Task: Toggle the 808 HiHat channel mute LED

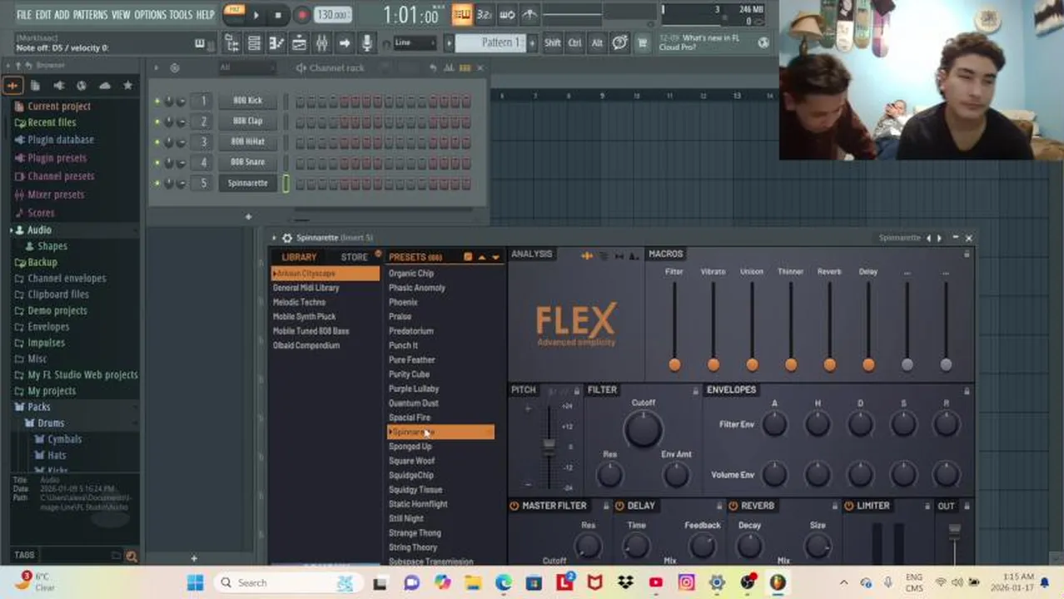Action: coord(157,142)
